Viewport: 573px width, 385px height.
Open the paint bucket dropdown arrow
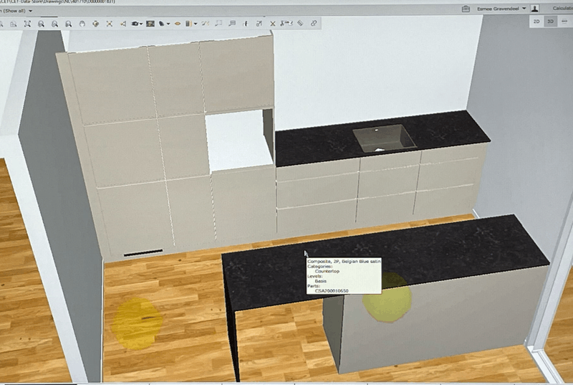[x=168, y=24]
